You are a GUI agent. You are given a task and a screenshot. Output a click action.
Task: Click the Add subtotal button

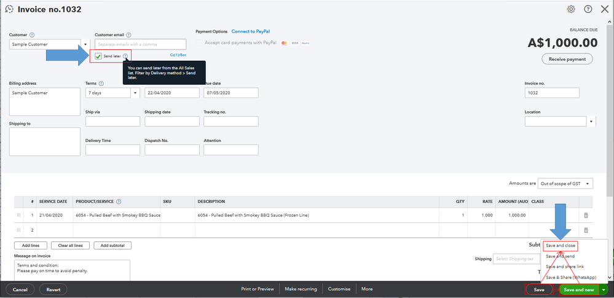[x=112, y=246]
